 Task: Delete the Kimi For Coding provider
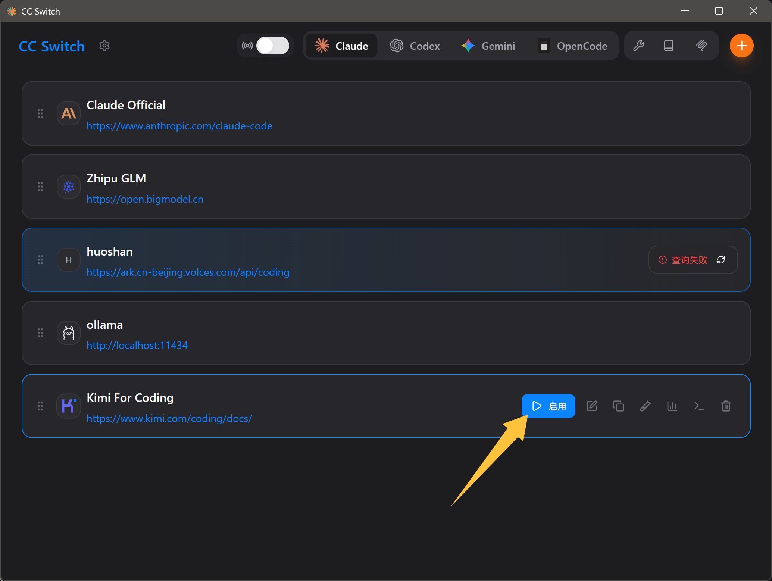726,406
